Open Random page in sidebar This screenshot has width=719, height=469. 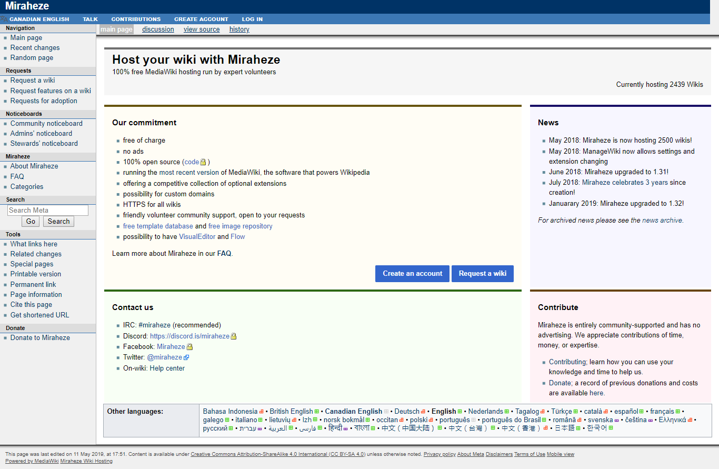pyautogui.click(x=32, y=58)
